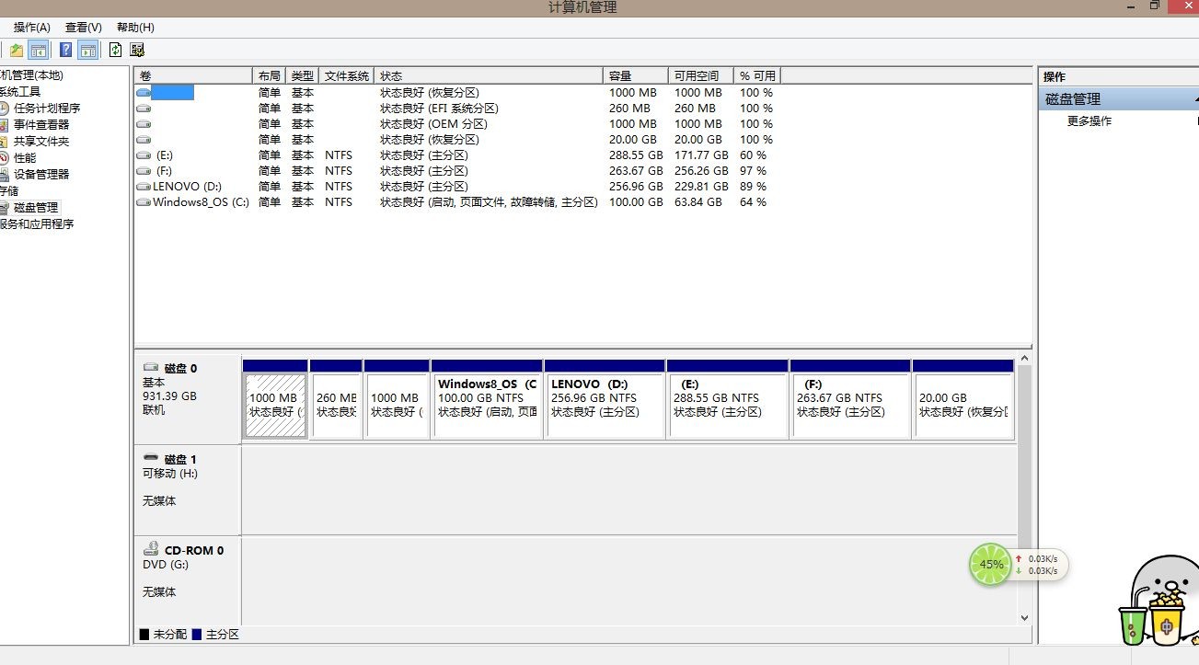Toggle the show/hide console tree toolbar icon
Image resolution: width=1199 pixels, height=665 pixels.
tap(38, 50)
